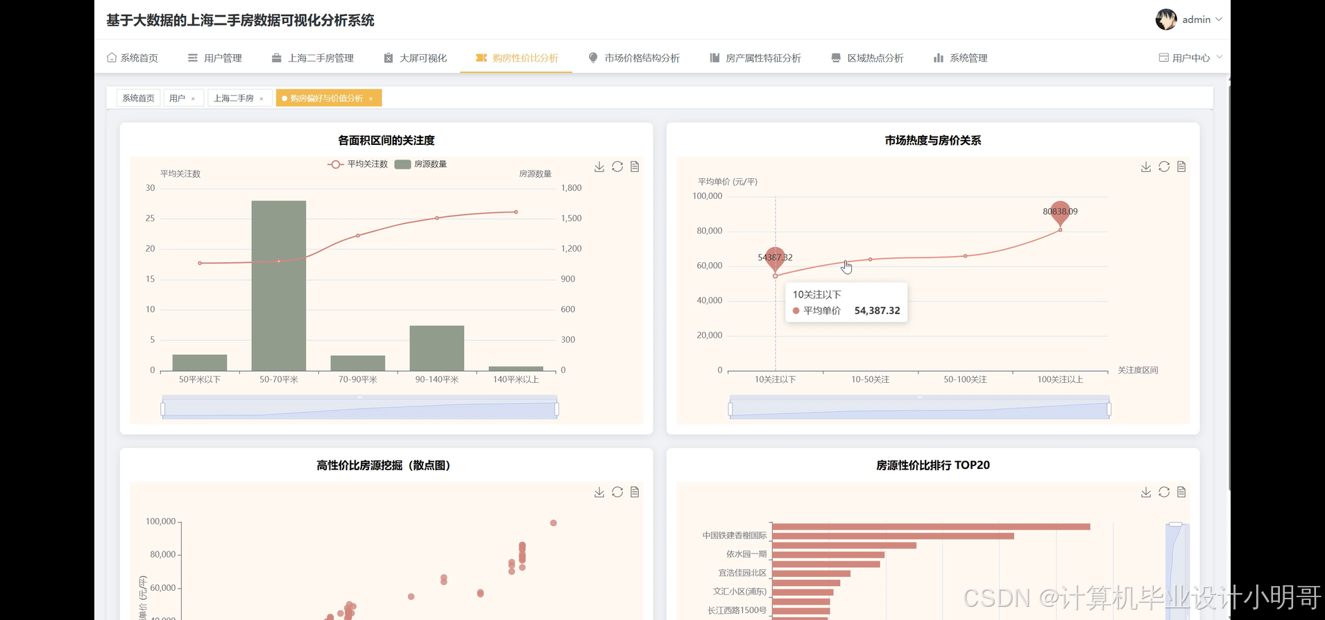Viewport: 1325px width, 620px height.
Task: Open the 上海二手房管理 menu
Action: (313, 58)
